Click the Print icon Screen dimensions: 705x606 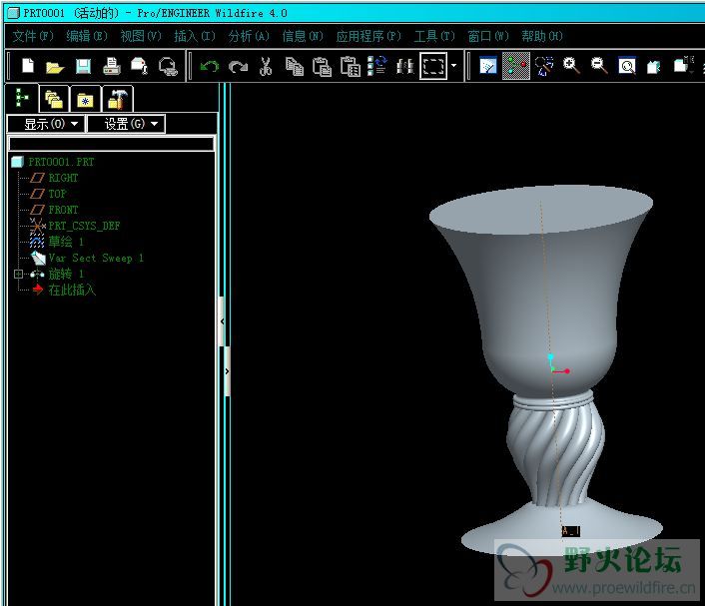coord(112,67)
